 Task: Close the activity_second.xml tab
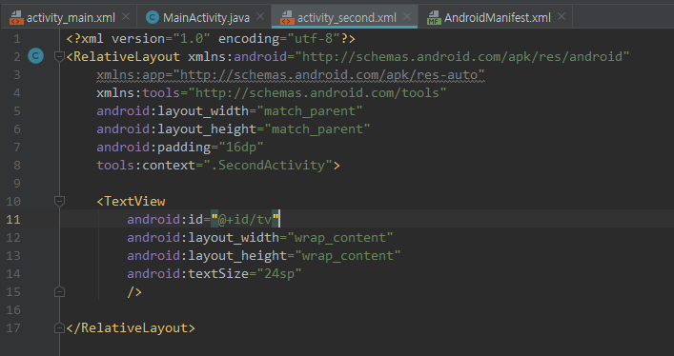point(407,17)
